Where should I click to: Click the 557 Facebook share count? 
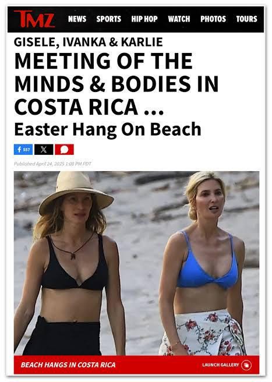27,149
